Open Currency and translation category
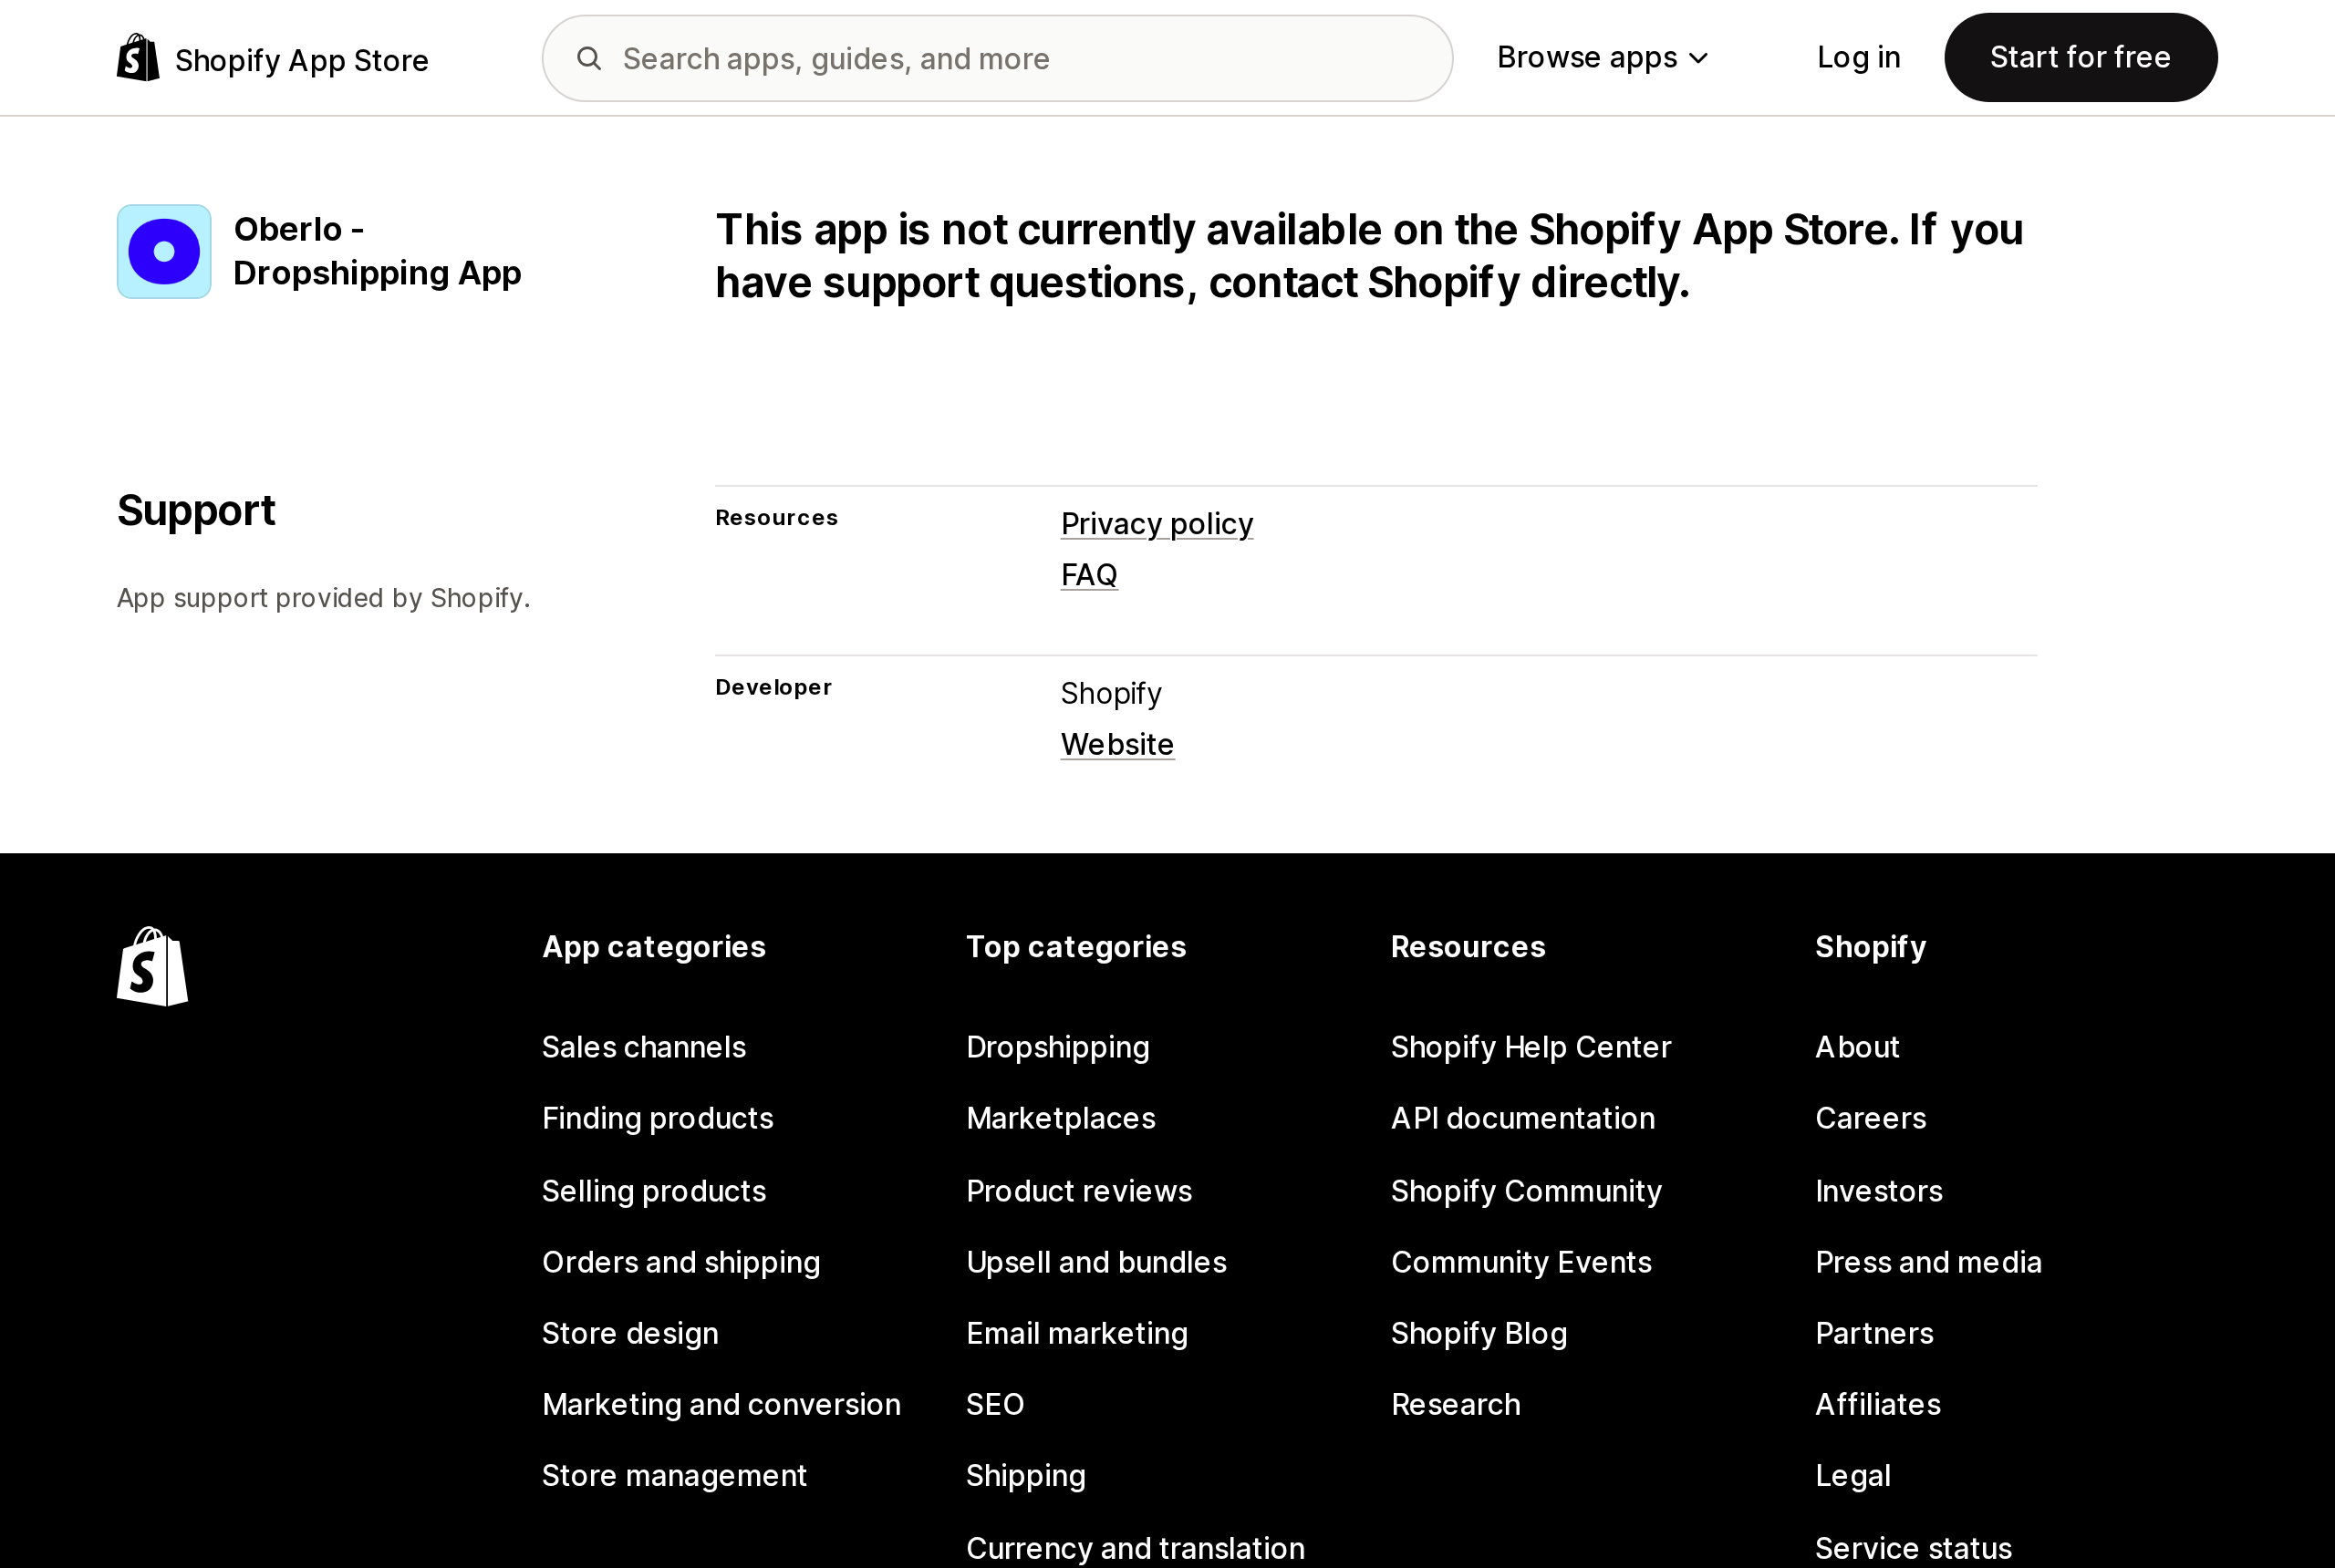 click(1136, 1548)
